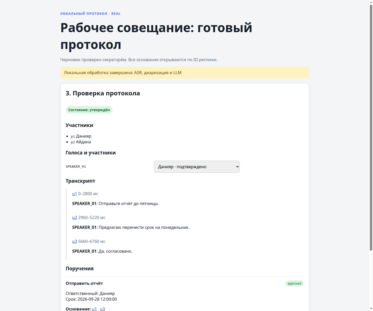The image size is (373, 311).
Task: Click the Ответственный: Данияр line
Action: (90, 293)
